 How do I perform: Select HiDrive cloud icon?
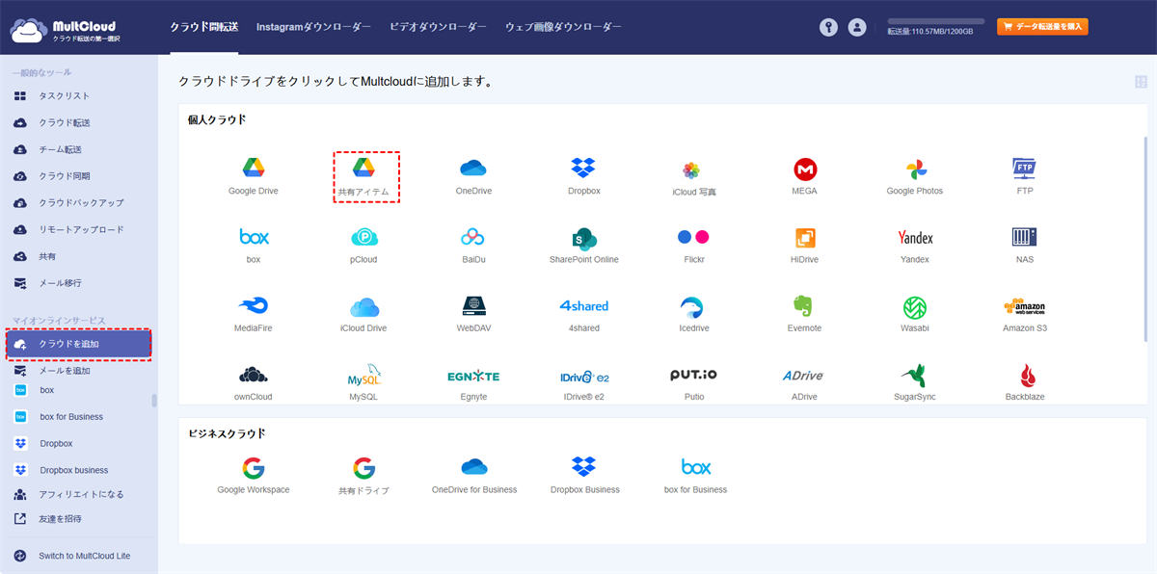click(x=805, y=238)
